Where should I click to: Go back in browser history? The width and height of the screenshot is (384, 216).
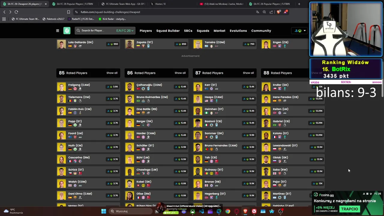click(x=4, y=12)
